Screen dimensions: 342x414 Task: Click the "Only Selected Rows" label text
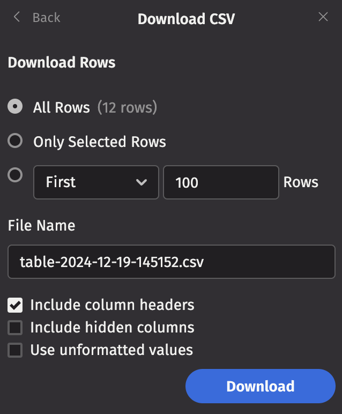(100, 142)
